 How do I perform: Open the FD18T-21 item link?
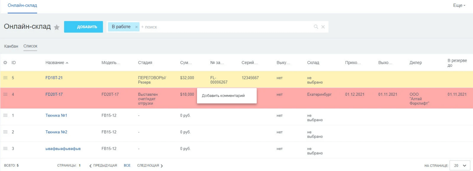(54, 78)
